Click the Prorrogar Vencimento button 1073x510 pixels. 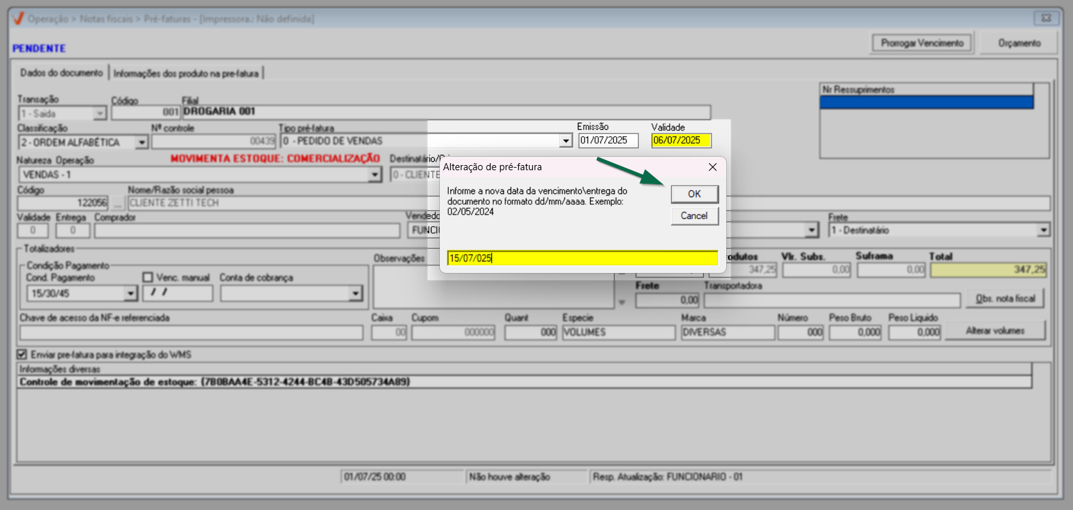click(x=922, y=43)
